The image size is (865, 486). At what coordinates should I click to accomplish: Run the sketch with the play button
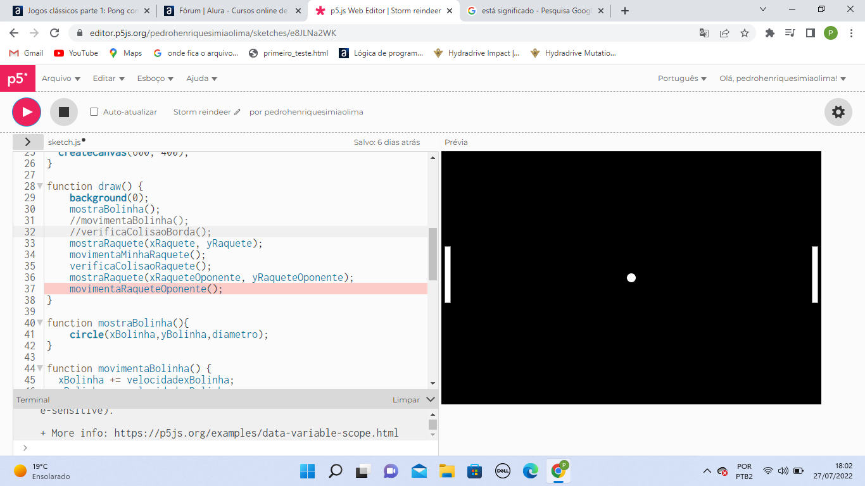tap(27, 112)
